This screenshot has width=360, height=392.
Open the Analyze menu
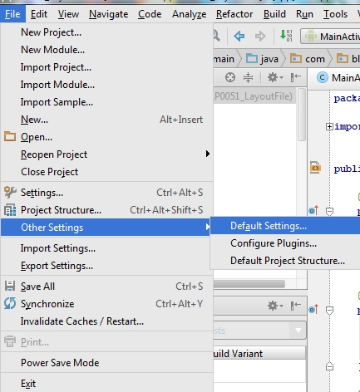pos(189,14)
